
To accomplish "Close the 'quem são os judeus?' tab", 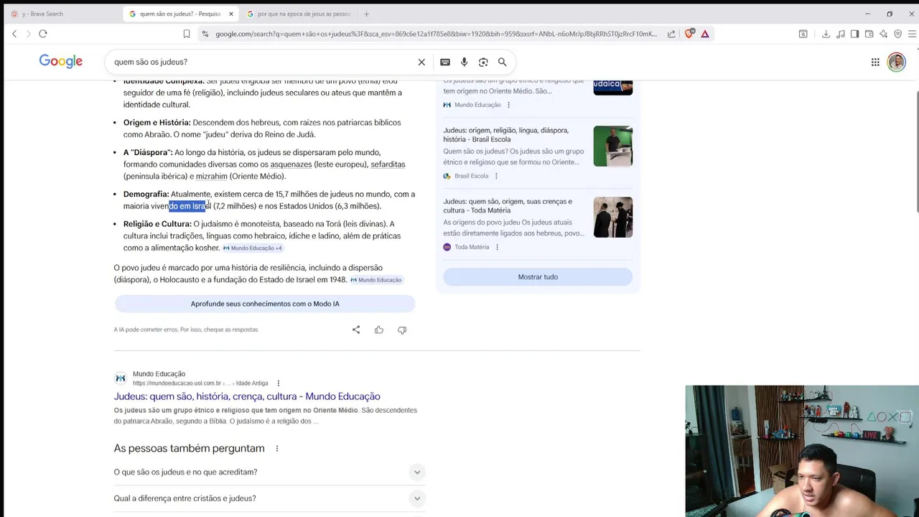I will tap(231, 14).
